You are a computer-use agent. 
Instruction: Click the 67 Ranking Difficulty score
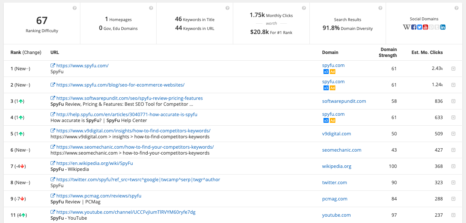(x=42, y=20)
